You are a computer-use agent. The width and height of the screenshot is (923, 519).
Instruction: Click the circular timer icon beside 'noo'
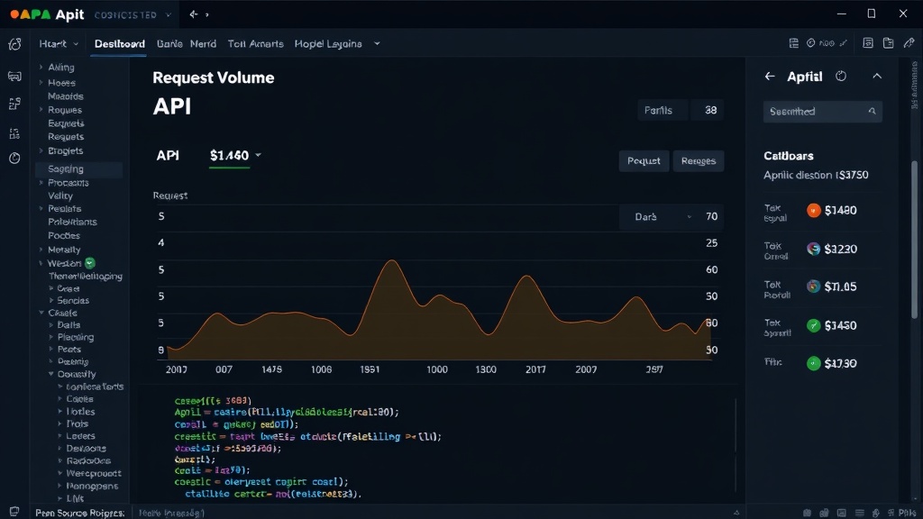point(810,43)
